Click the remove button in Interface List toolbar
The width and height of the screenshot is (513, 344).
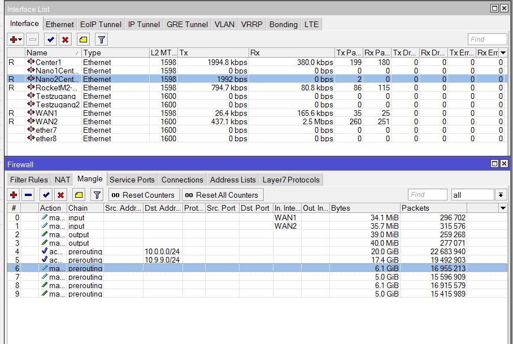[32, 40]
